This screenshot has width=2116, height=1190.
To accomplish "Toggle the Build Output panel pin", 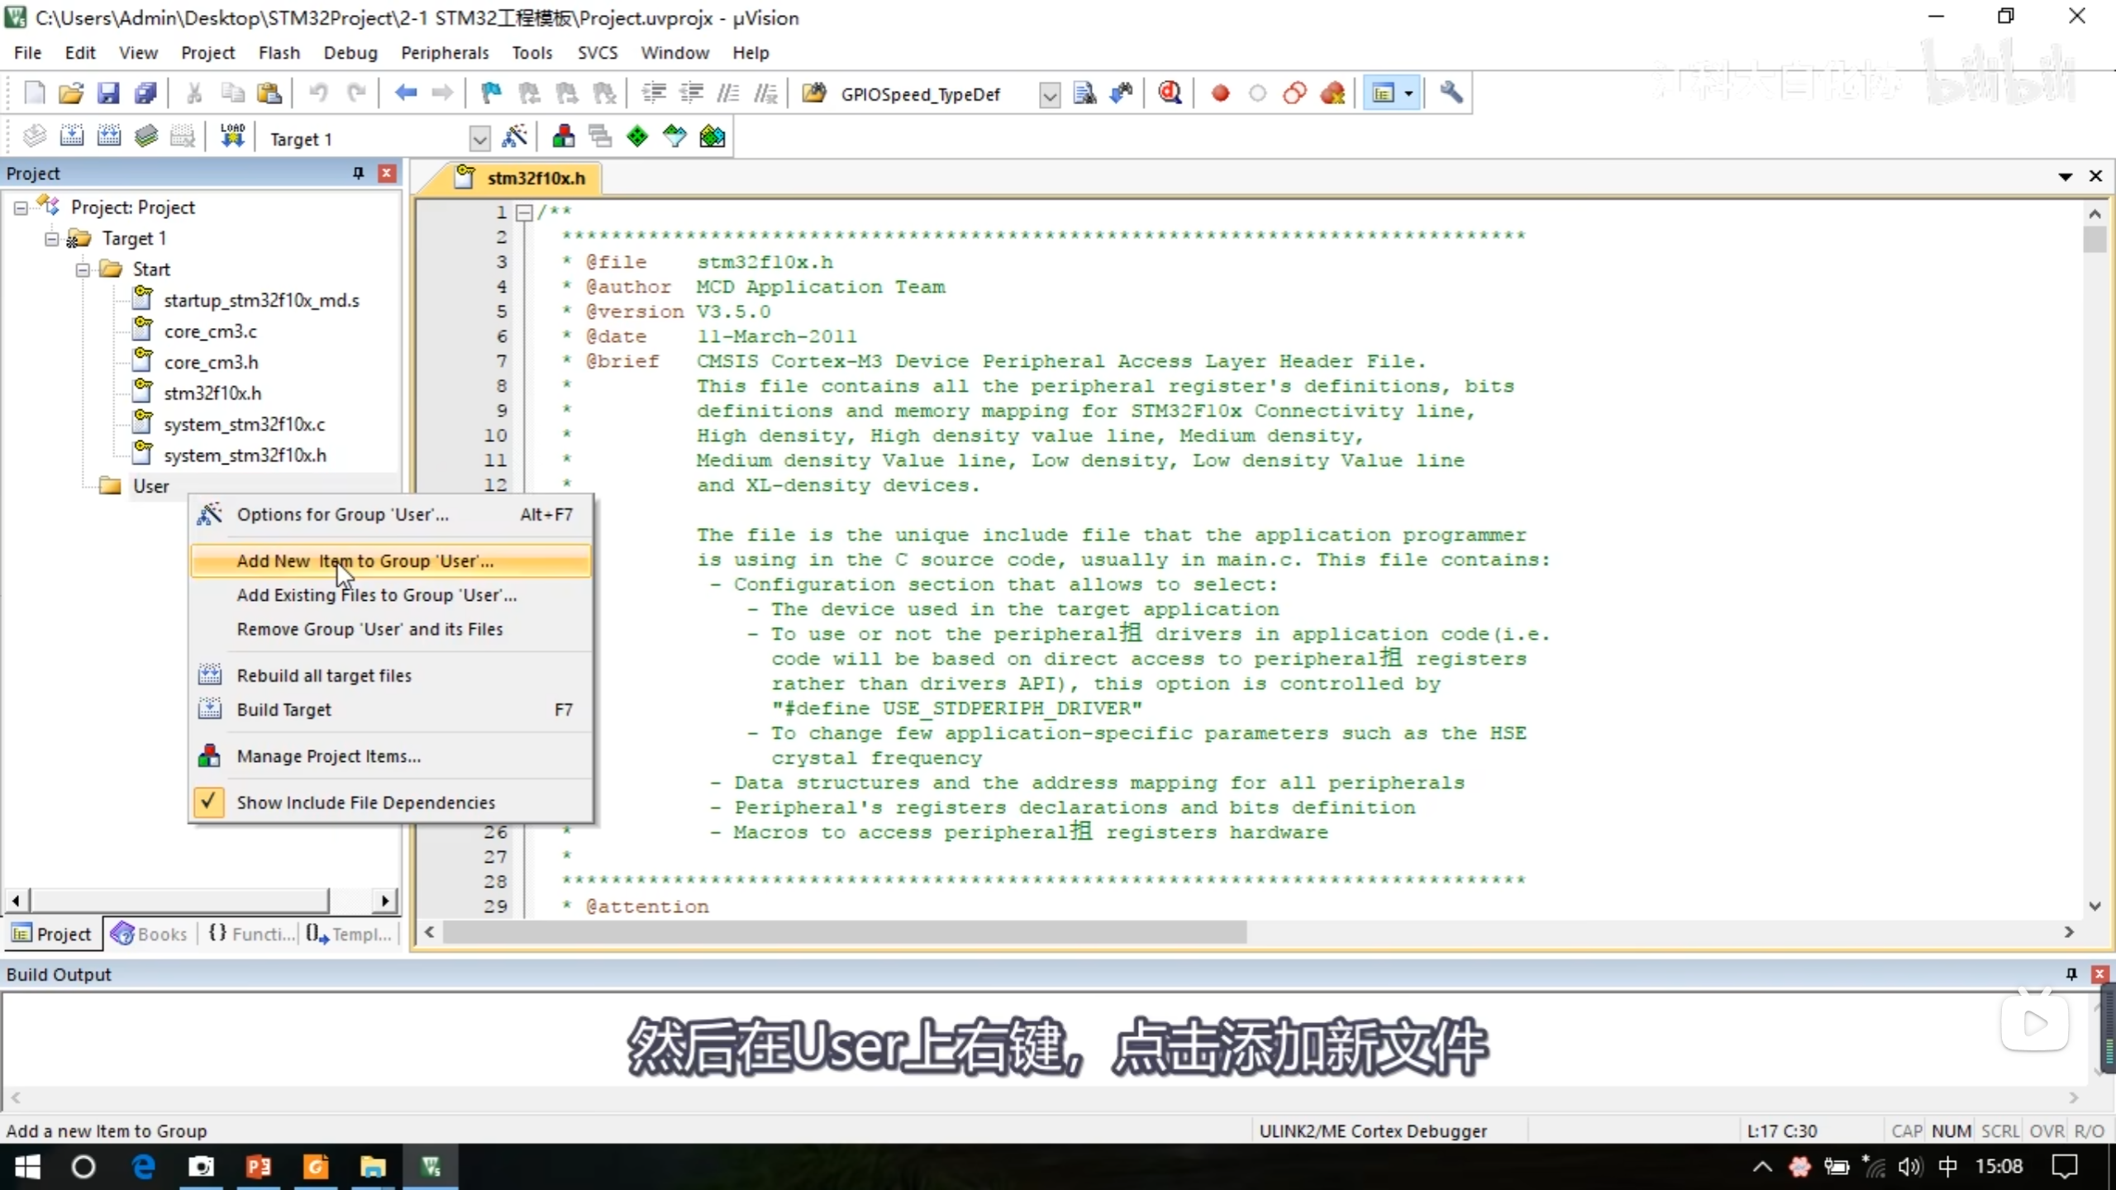I will (2071, 973).
